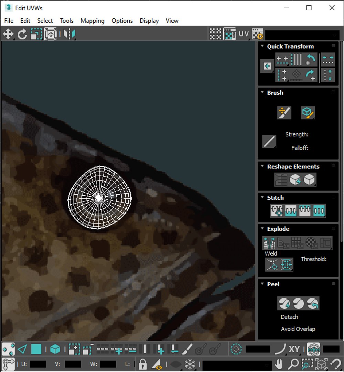Select Vertex subobject mode at bottom-left
Image resolution: width=344 pixels, height=372 pixels.
[x=8, y=349]
